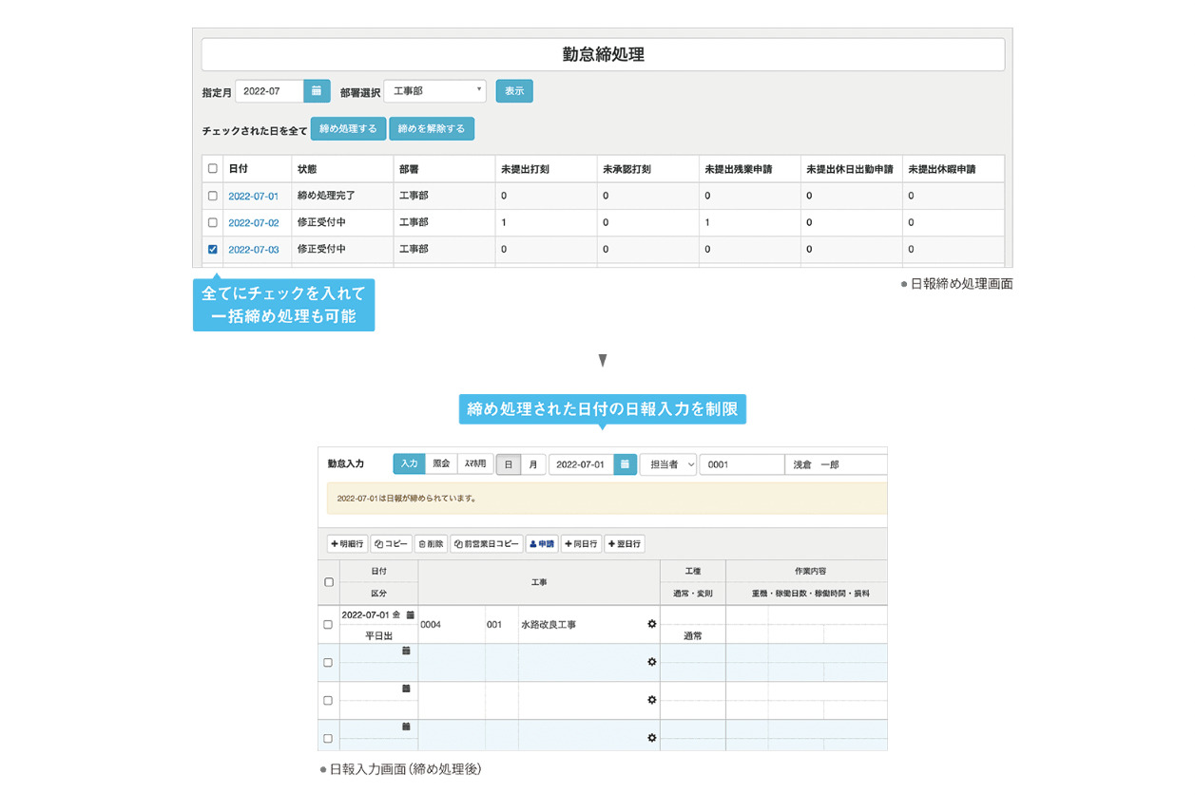Screen dimensions: 1195x811
Task: Open the 担当者 dropdown
Action: click(x=668, y=464)
